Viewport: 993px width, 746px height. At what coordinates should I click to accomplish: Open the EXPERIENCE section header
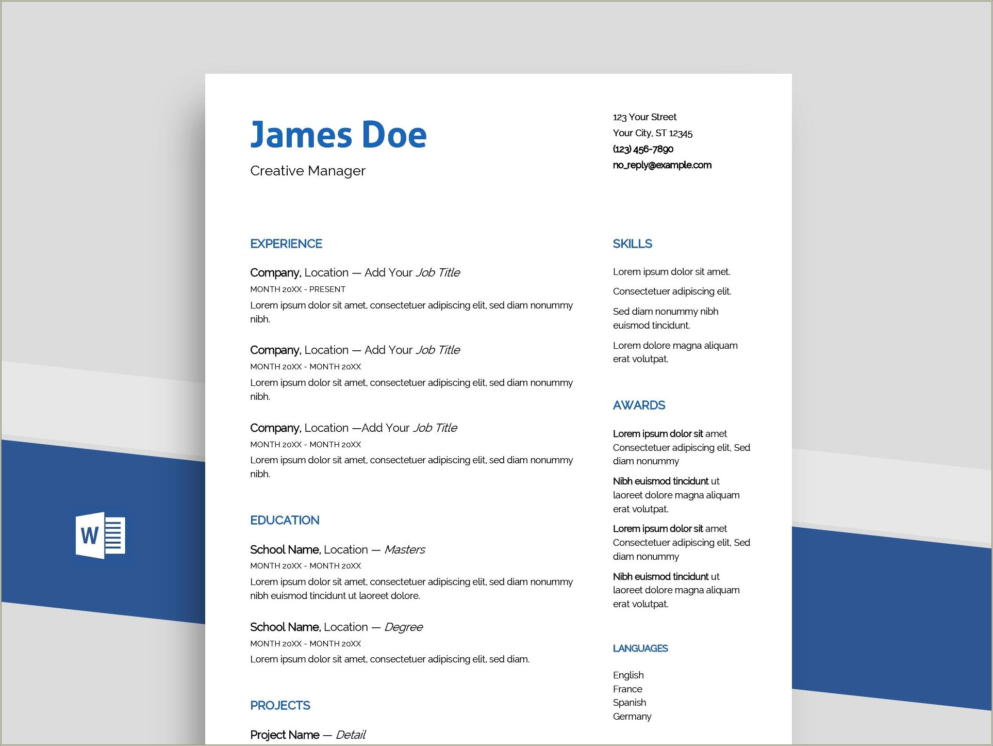pyautogui.click(x=284, y=238)
